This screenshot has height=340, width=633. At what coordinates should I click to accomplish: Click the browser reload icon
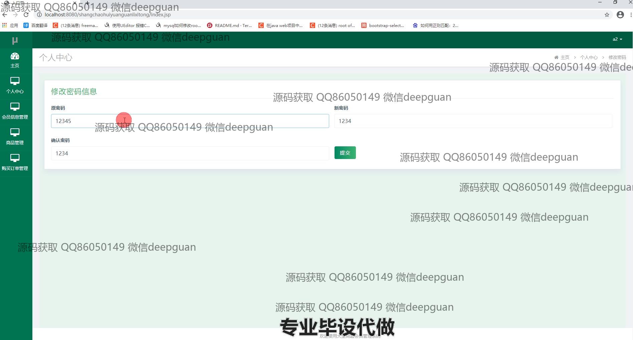tap(26, 15)
